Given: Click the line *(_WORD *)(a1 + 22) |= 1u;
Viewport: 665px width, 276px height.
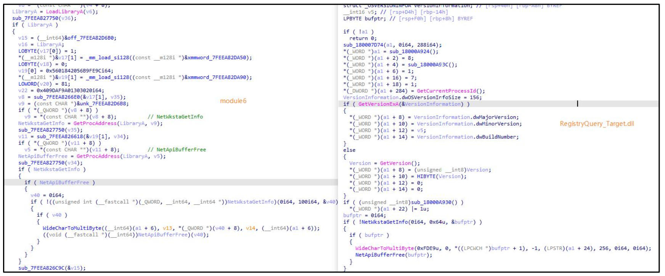Looking at the screenshot, I should tap(389, 209).
